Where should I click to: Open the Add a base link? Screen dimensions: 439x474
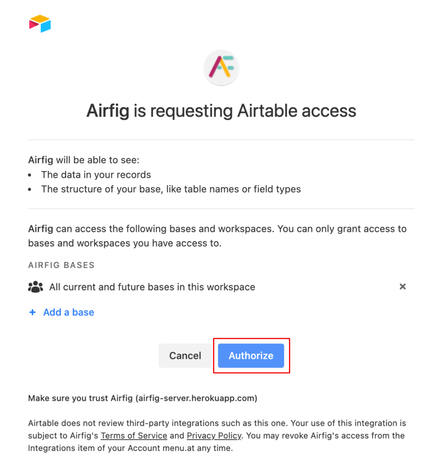(x=68, y=312)
